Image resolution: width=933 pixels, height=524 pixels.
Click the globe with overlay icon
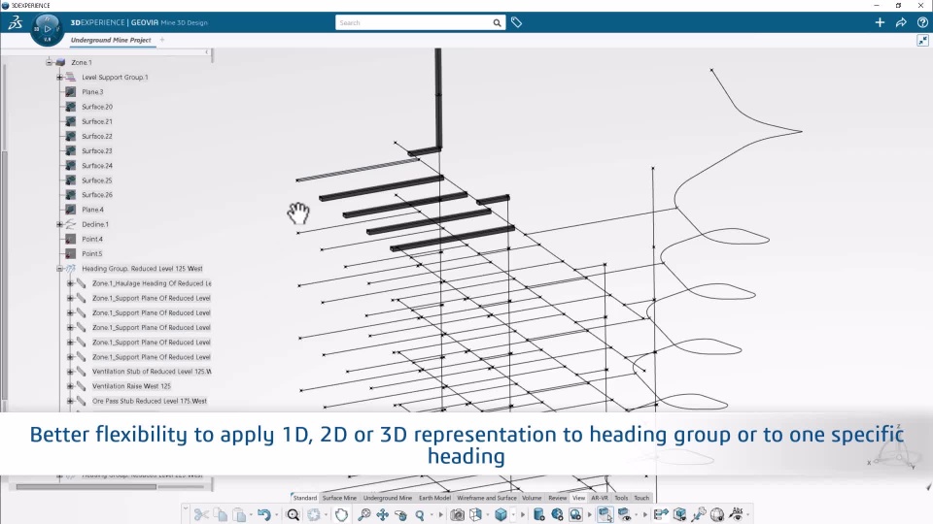[x=557, y=514]
